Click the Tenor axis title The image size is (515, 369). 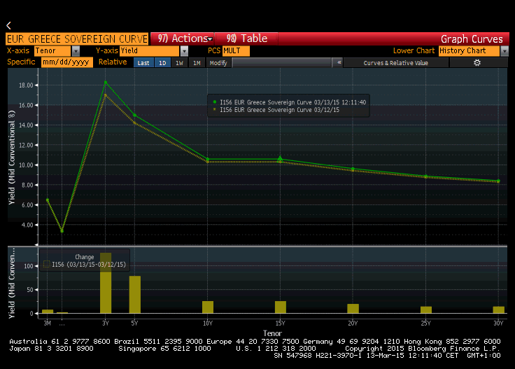[272, 333]
